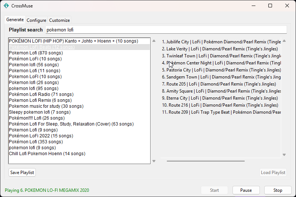Image resolution: width=296 pixels, height=197 pixels.
Task: Click song 7 Route 205
Action: 219,84
